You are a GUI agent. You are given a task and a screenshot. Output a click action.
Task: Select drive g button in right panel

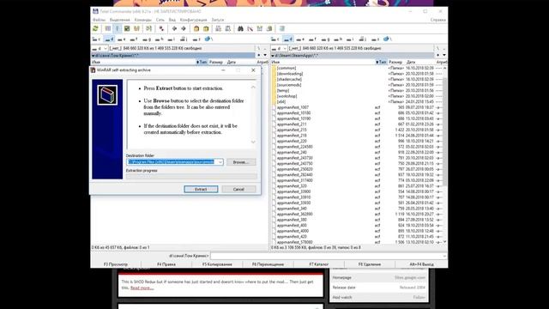click(x=325, y=39)
